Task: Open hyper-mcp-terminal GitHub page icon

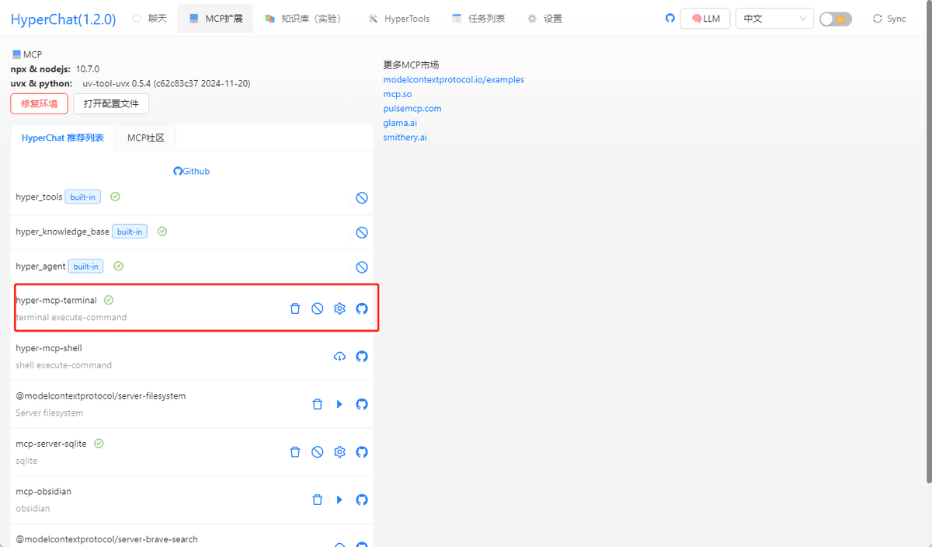Action: point(362,308)
